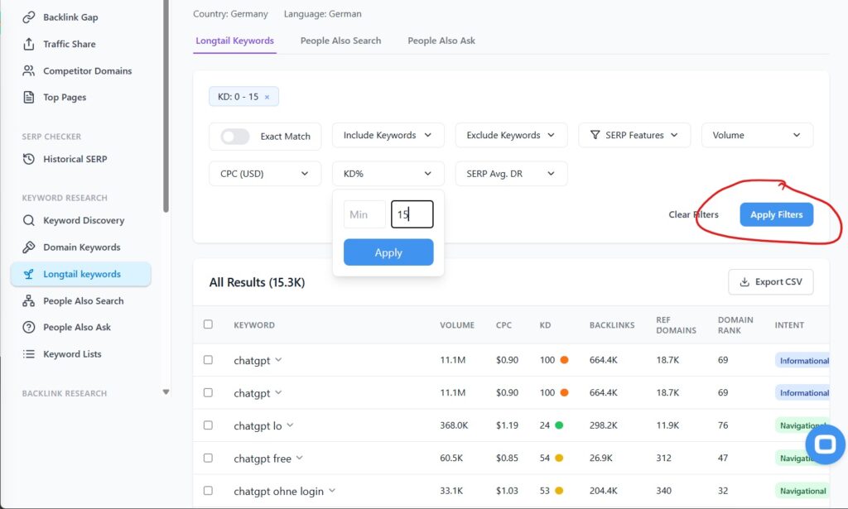Click the Export CSV button
848x509 pixels.
pos(770,281)
